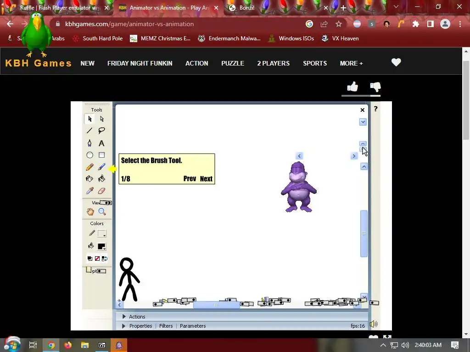Open the ACTION category
Screen dimensions: 470x352
[196, 63]
